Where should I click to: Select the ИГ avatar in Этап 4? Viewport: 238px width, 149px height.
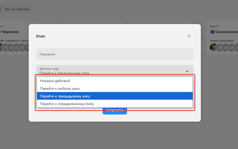[220, 48]
